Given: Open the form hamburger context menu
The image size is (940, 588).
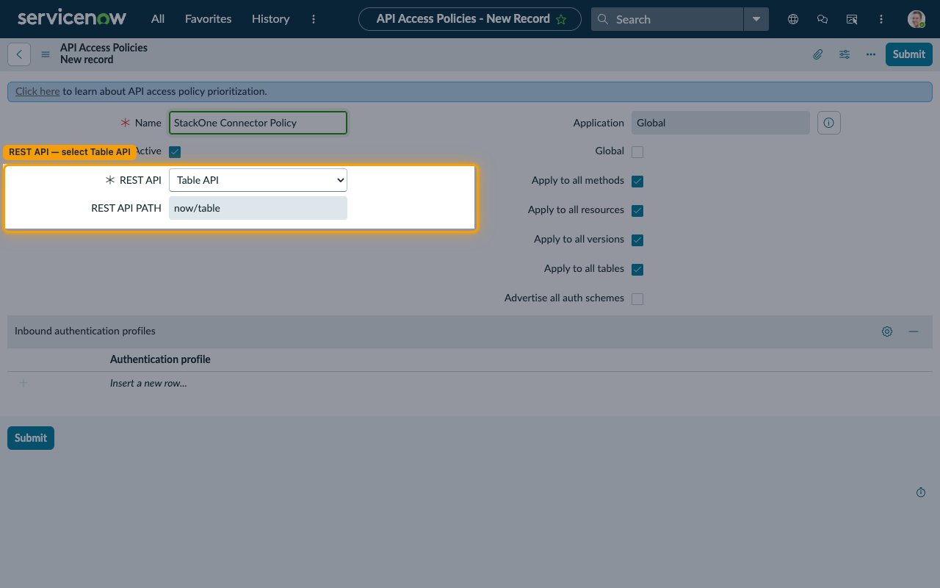Looking at the screenshot, I should click(46, 54).
